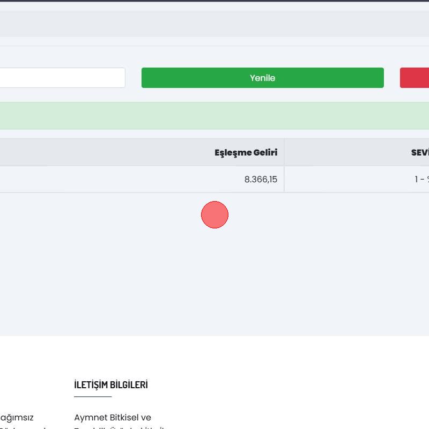
Task: Click the SEVİ column header
Action: click(419, 152)
